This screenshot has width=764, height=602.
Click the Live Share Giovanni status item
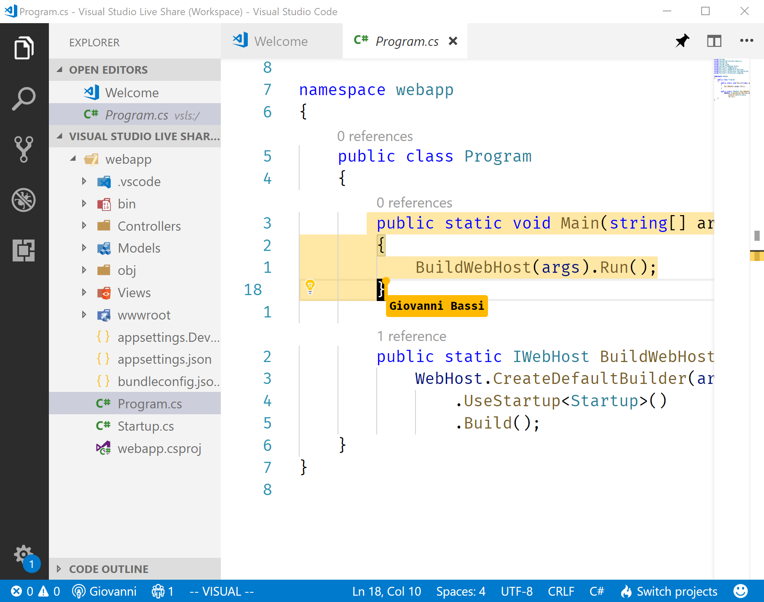coord(104,591)
